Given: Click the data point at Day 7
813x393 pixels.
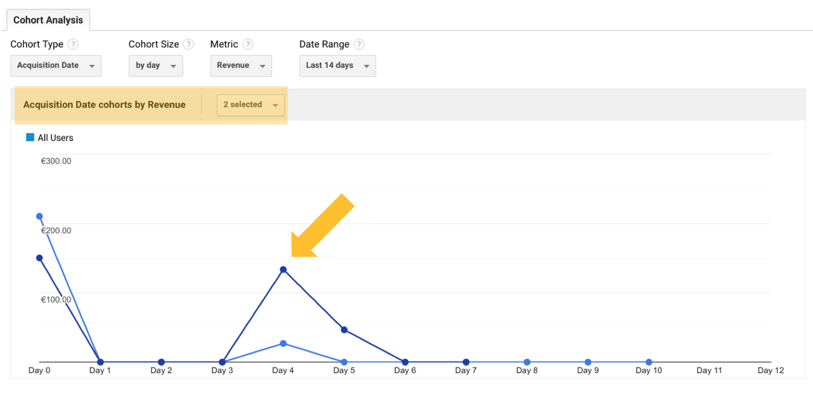Looking at the screenshot, I should point(466,362).
